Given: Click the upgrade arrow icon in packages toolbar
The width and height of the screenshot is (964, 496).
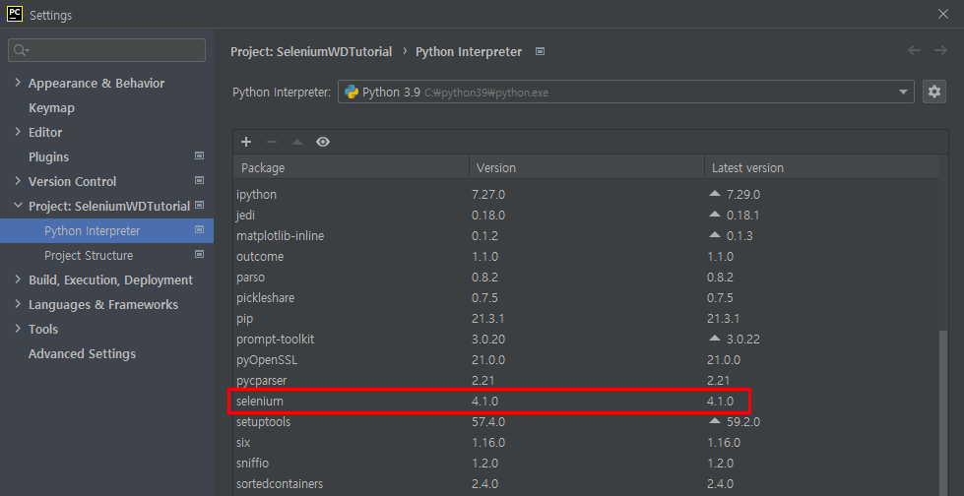Looking at the screenshot, I should click(x=297, y=142).
